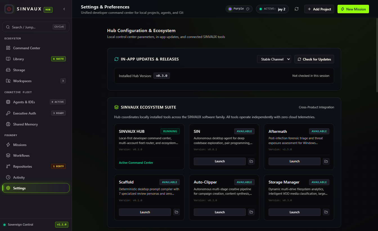Screen dimensions: 378x231
Task: Launch the SIN tool
Action: point(220,161)
